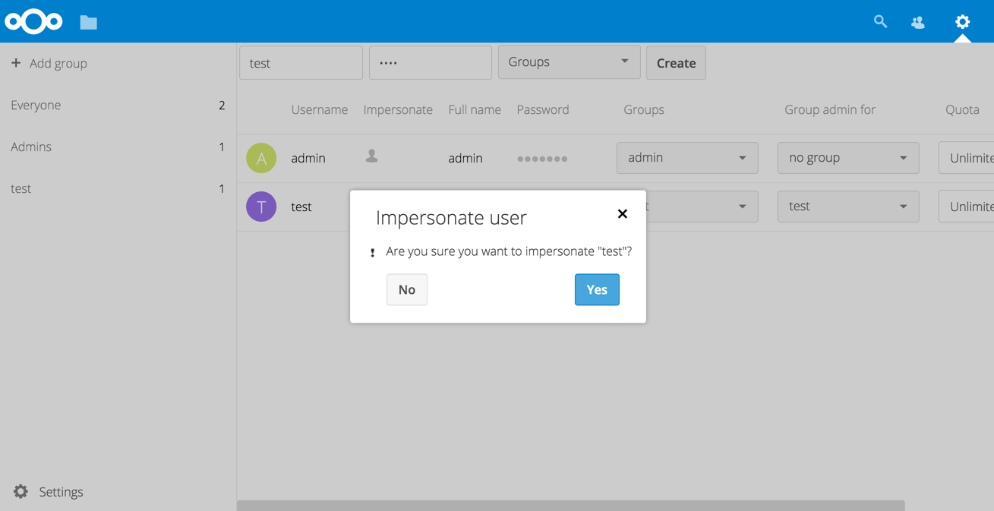994x511 pixels.
Task: Click the impersonate icon for admin
Action: click(x=371, y=156)
